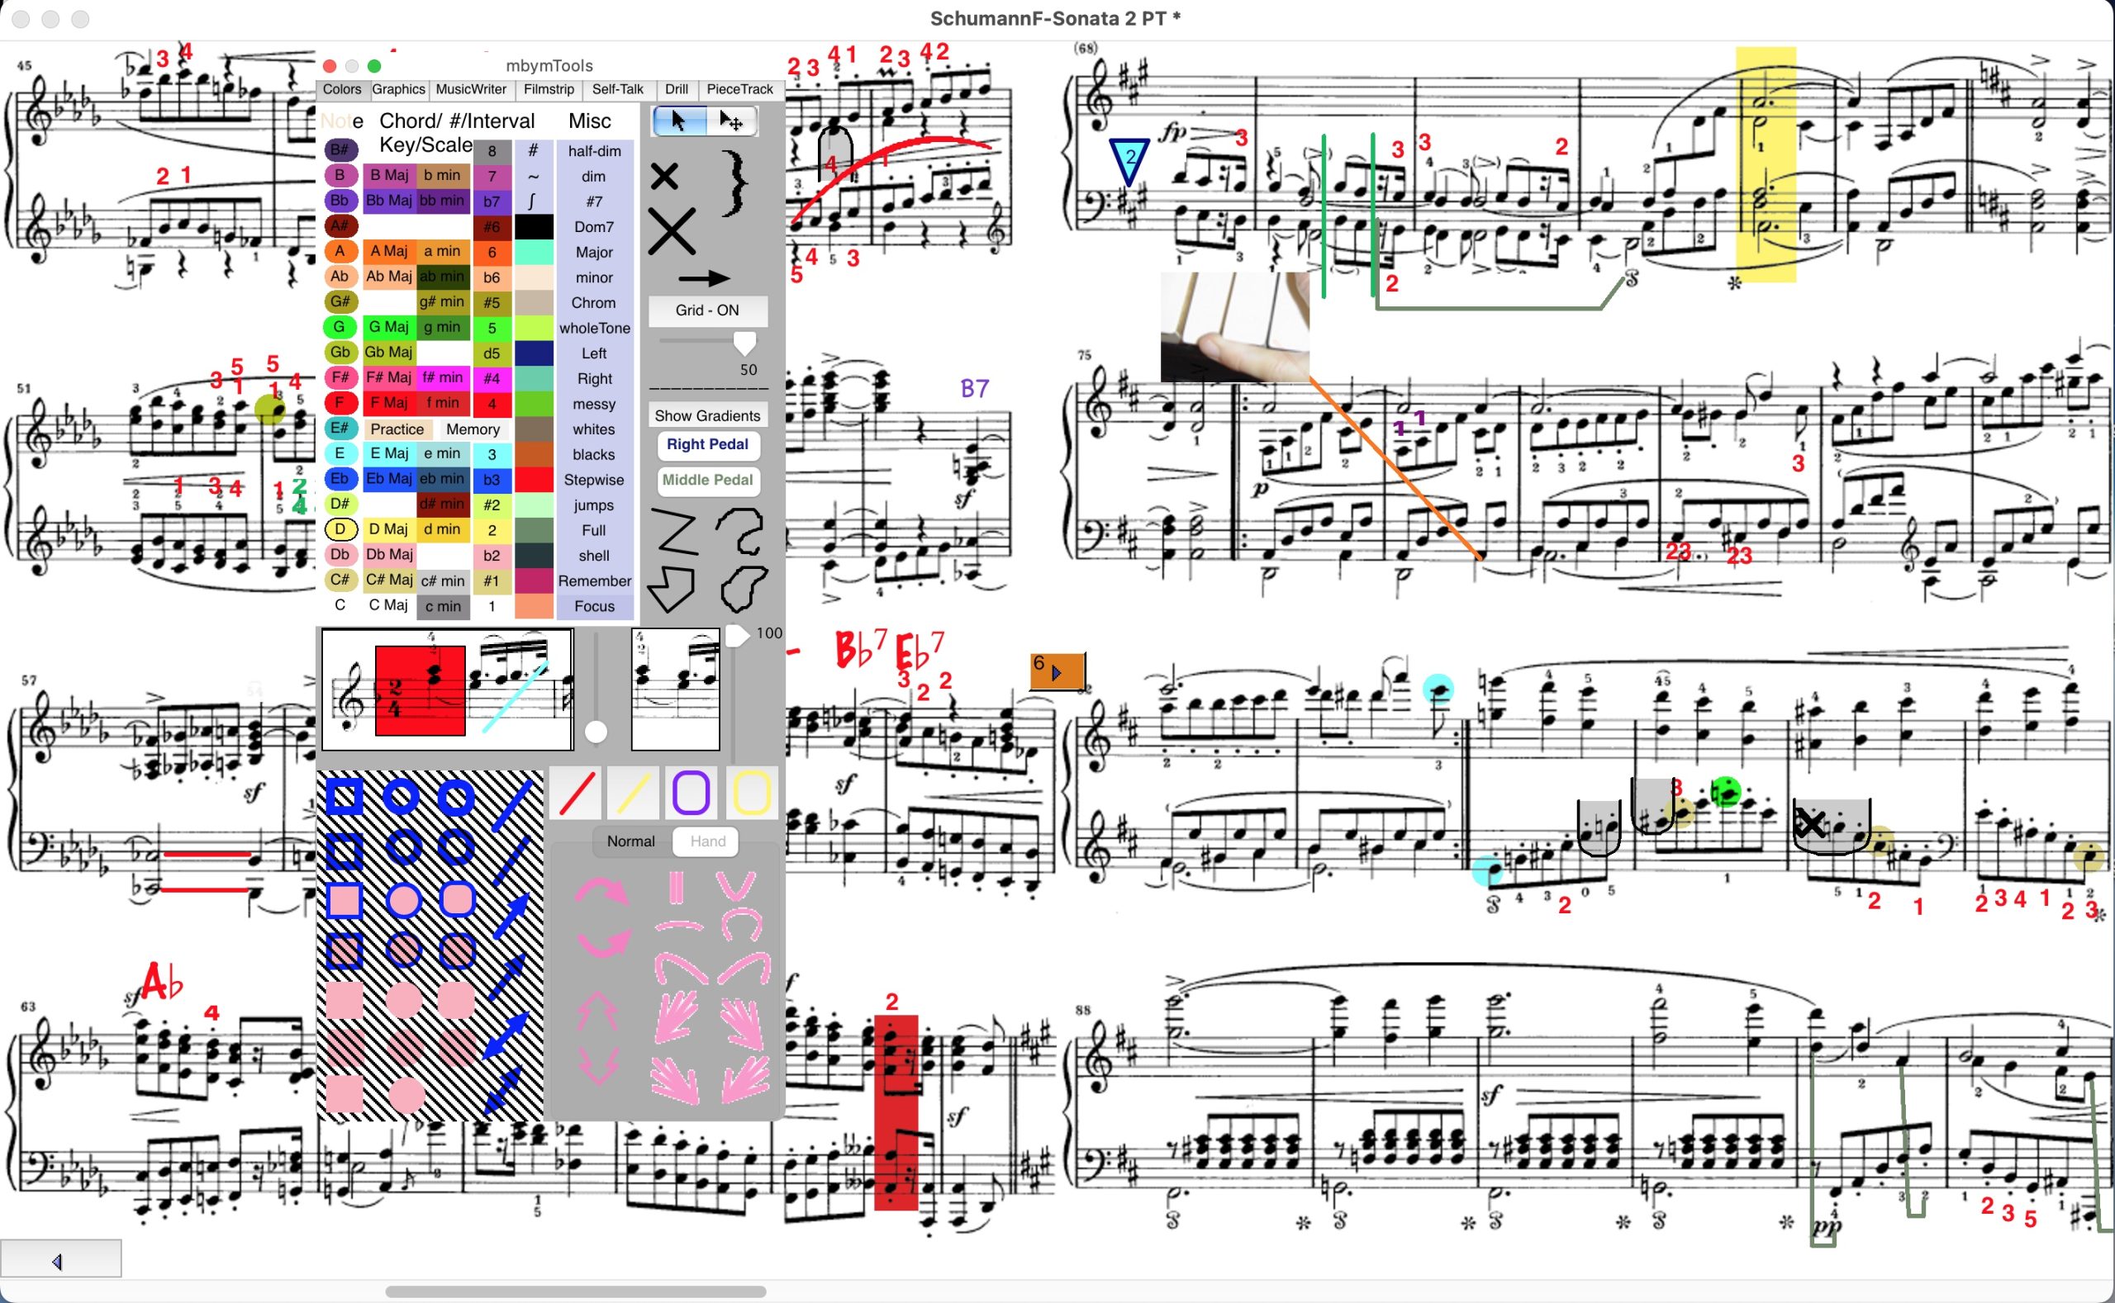Switch to Normal shapes mode

pos(630,841)
